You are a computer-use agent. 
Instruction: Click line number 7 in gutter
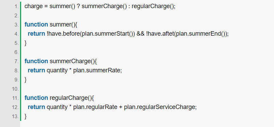pos(16,61)
